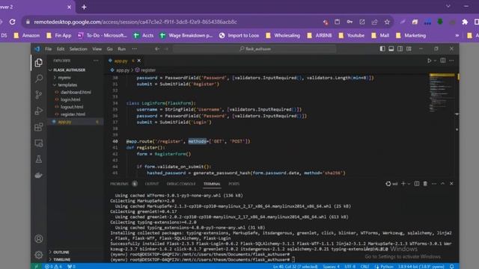Screen dimensions: 479x269
Task: Open the Search view in activity bar
Action: 39,78
